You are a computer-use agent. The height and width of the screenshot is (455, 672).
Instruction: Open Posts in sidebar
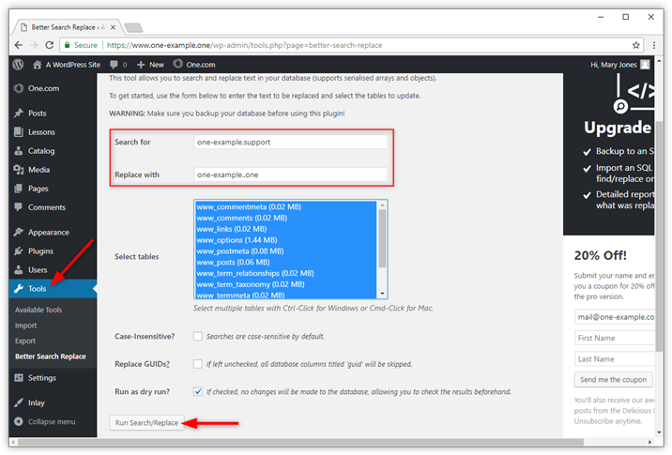pos(53,114)
